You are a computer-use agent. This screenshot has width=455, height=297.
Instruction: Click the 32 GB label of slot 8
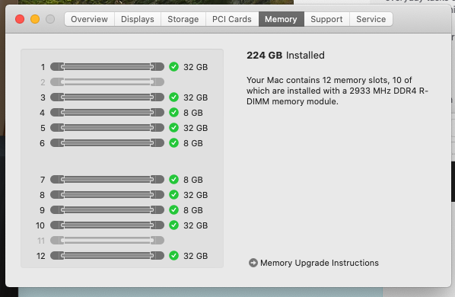click(196, 195)
